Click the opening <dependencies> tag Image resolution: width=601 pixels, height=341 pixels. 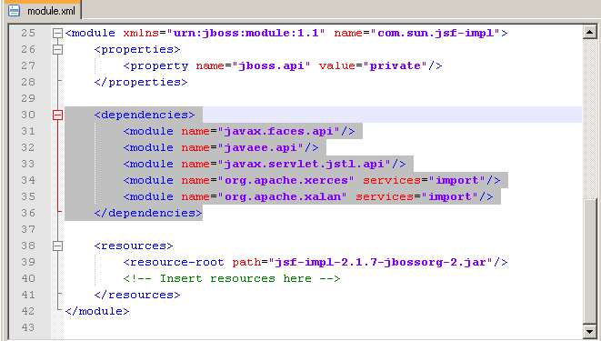145,115
